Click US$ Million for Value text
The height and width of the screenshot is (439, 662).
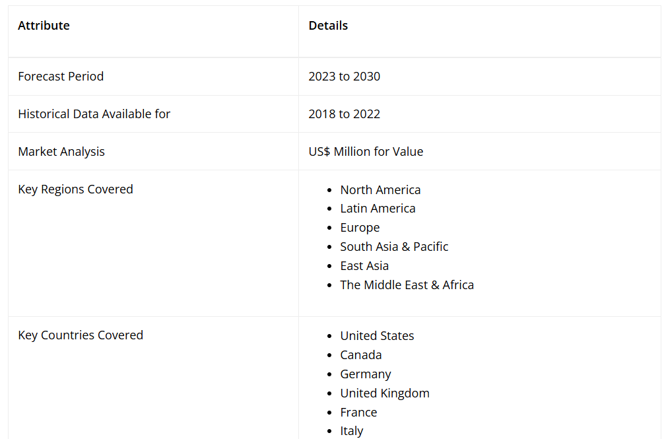(x=366, y=152)
